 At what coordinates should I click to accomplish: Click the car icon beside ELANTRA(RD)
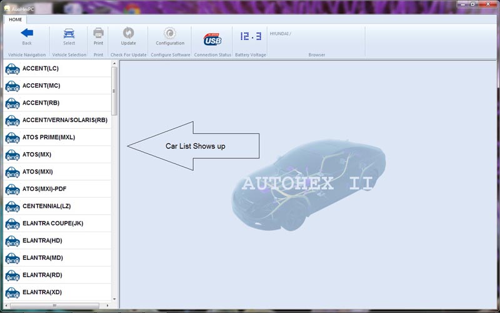[12, 275]
